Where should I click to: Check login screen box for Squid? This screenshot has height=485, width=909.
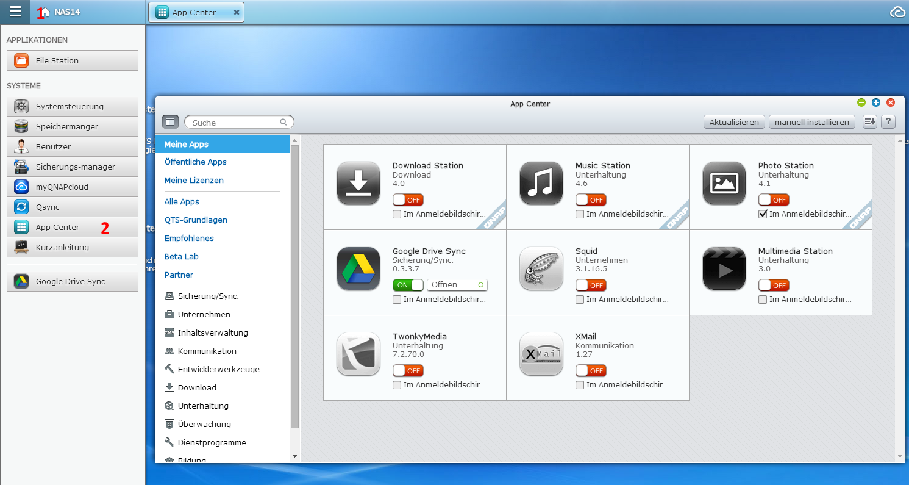580,300
